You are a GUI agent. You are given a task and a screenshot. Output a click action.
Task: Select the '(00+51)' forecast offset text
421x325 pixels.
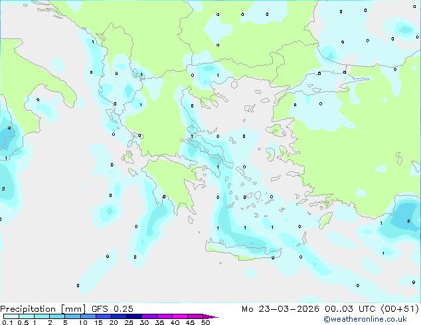(400, 309)
